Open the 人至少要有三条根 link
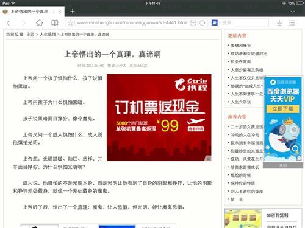The width and height of the screenshot is (305, 228). pyautogui.click(x=247, y=70)
